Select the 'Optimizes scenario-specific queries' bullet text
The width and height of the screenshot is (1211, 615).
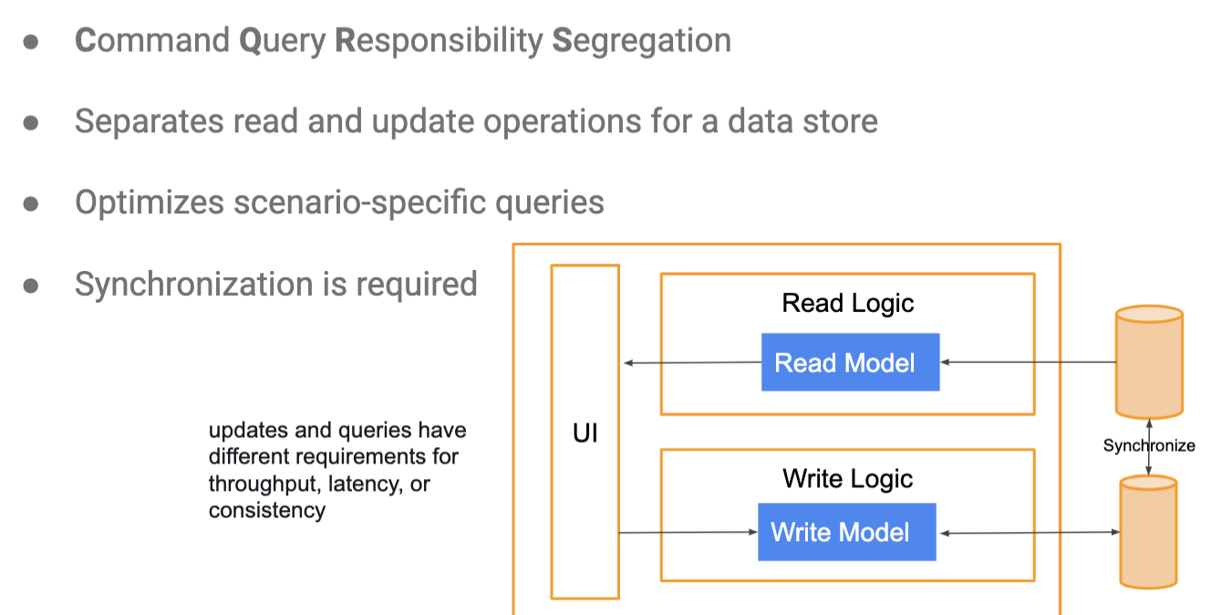click(339, 202)
